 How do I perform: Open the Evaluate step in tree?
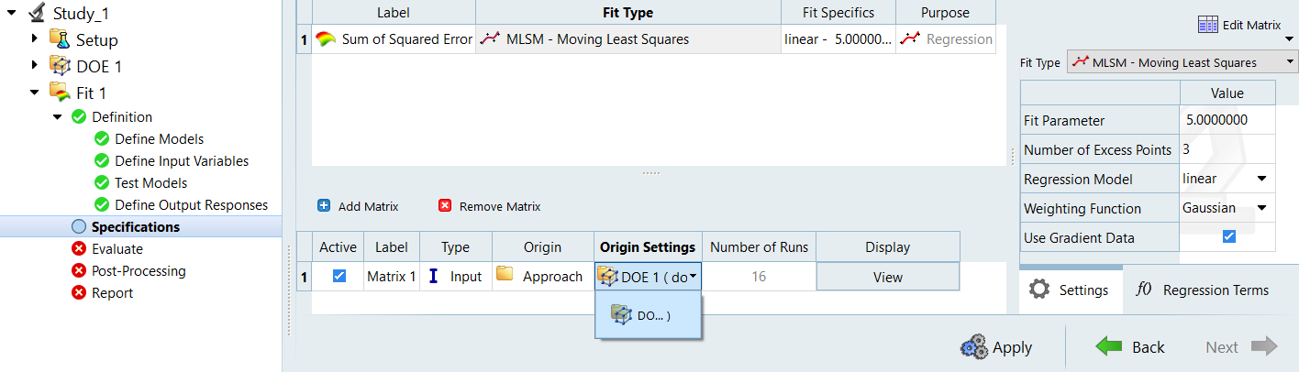point(117,248)
